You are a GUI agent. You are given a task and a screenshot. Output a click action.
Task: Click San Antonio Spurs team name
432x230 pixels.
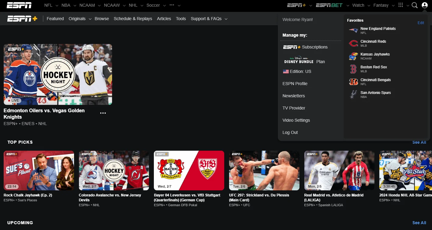coord(376,93)
